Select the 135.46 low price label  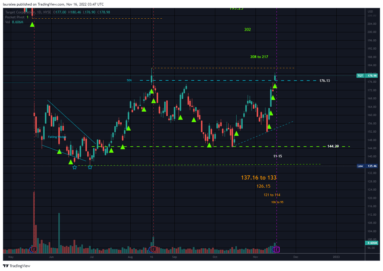372,166
